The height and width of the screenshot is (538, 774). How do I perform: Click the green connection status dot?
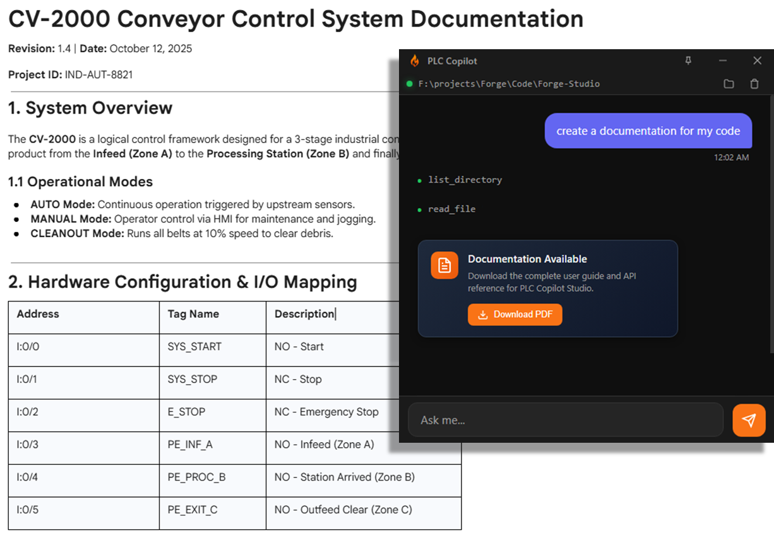pyautogui.click(x=410, y=84)
